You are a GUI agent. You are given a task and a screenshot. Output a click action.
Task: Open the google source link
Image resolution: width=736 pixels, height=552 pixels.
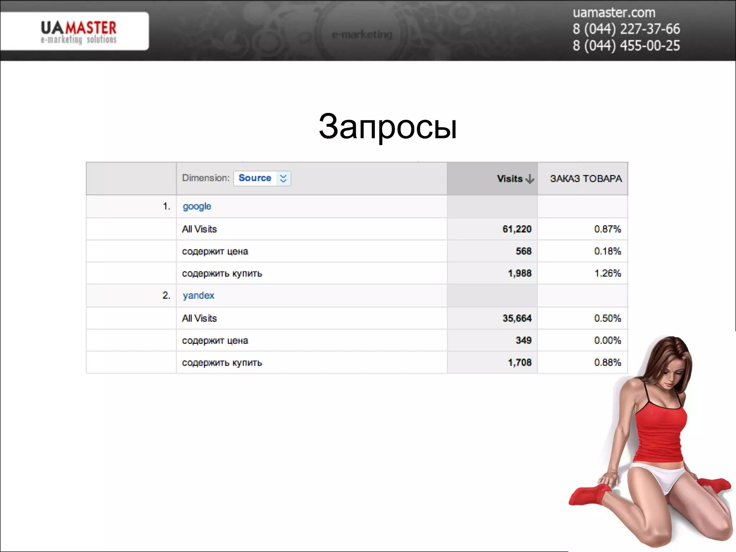(197, 206)
